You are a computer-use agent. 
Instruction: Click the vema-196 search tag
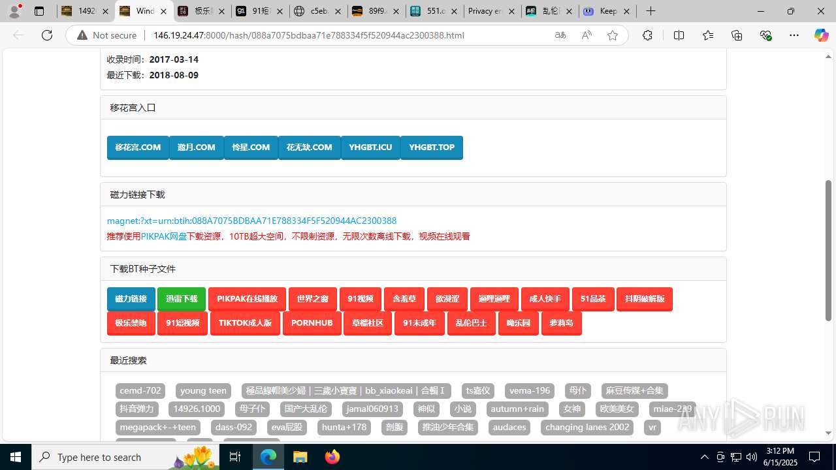click(530, 390)
